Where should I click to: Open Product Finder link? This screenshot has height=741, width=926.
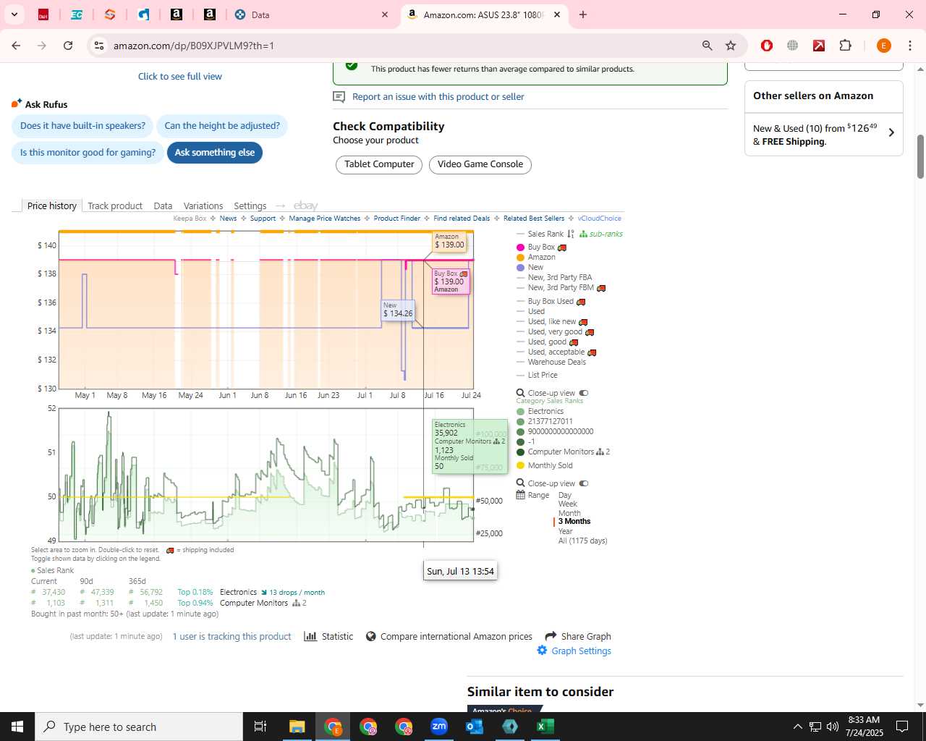[397, 218]
